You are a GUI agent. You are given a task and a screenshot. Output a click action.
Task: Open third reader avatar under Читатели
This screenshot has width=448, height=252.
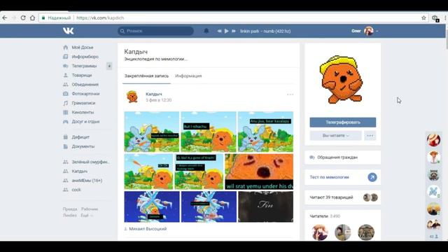[366, 232]
